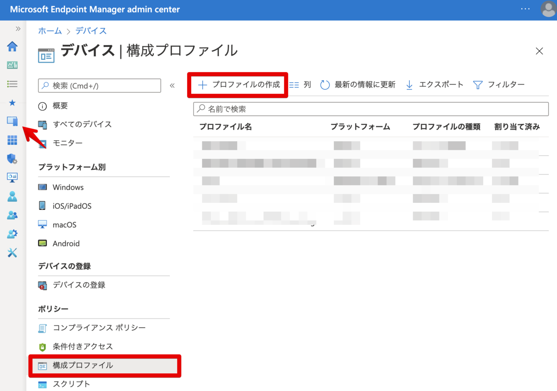The height and width of the screenshot is (391, 557).
Task: Close the 構成プロファイル blade with X
Action: tap(539, 51)
